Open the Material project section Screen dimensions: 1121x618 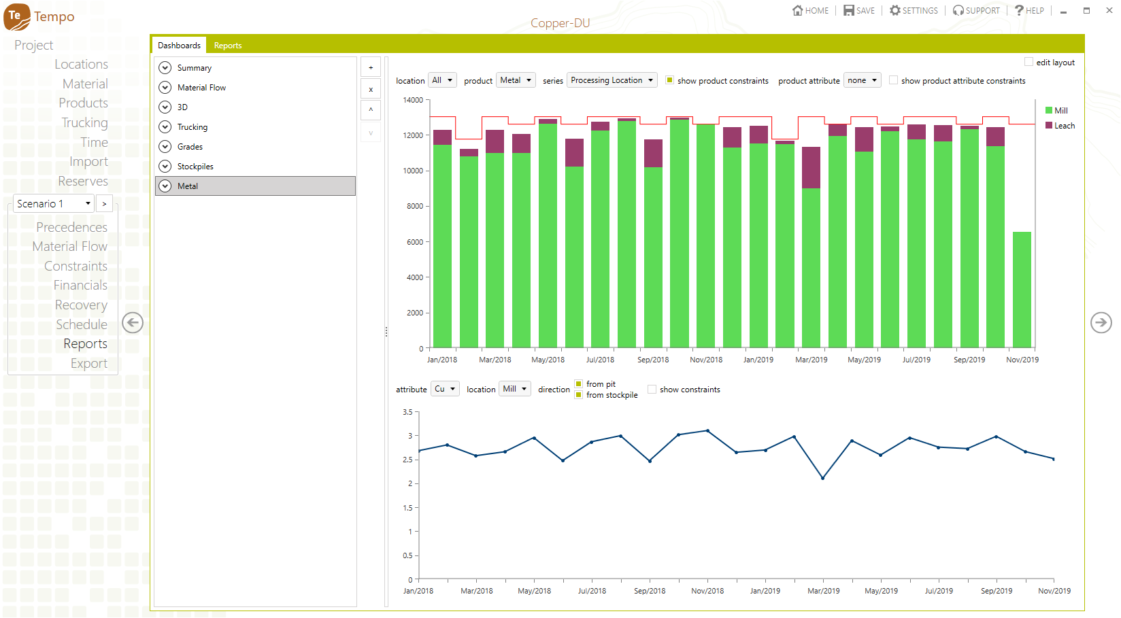pyautogui.click(x=85, y=84)
